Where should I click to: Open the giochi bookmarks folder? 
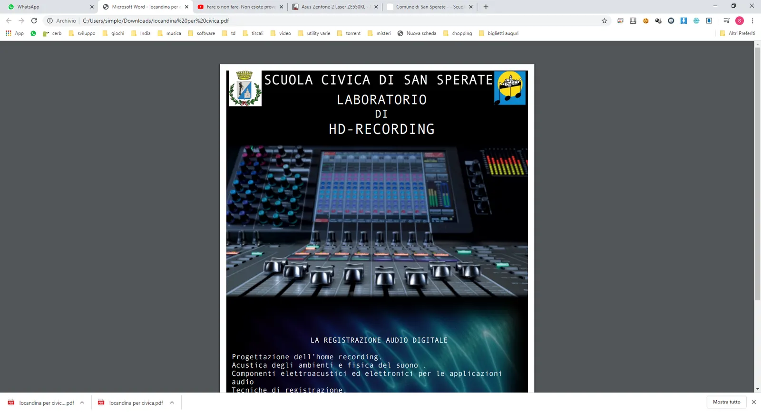coord(113,33)
